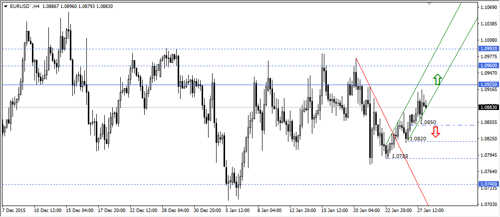Click the 17 Dec 20:00 time label
This screenshot has height=217, width=500.
coord(112,211)
